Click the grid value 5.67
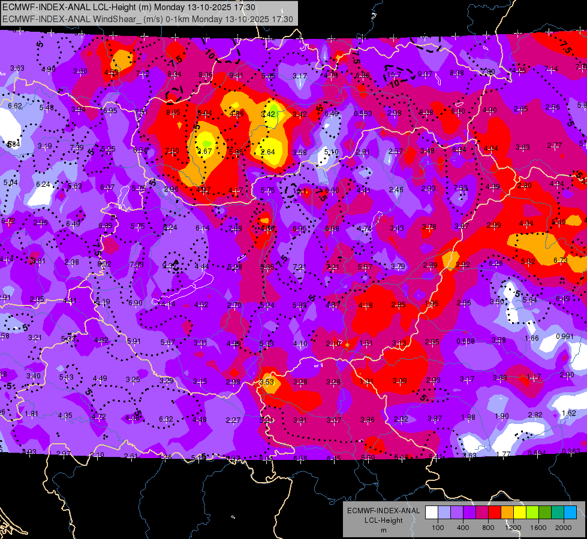Image resolution: width=587 pixels, height=539 pixels. click(x=168, y=342)
